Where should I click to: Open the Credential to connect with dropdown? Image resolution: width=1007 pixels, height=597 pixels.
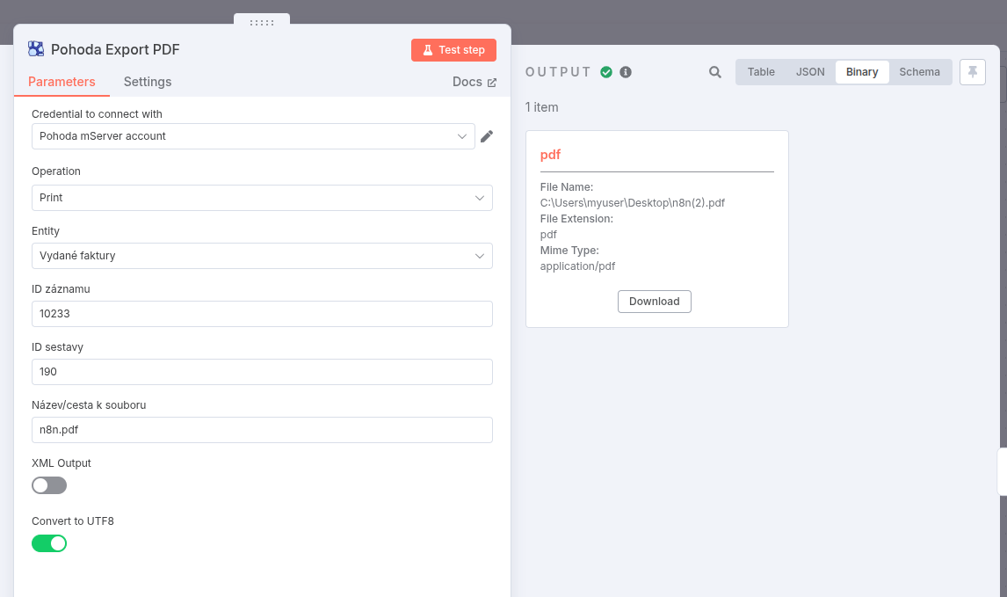253,136
